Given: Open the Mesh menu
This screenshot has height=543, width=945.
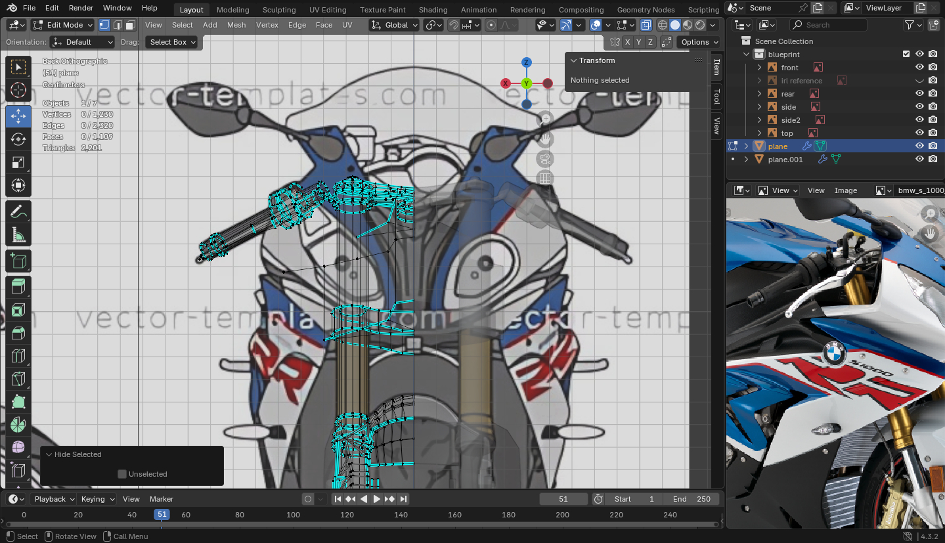Looking at the screenshot, I should tap(236, 25).
